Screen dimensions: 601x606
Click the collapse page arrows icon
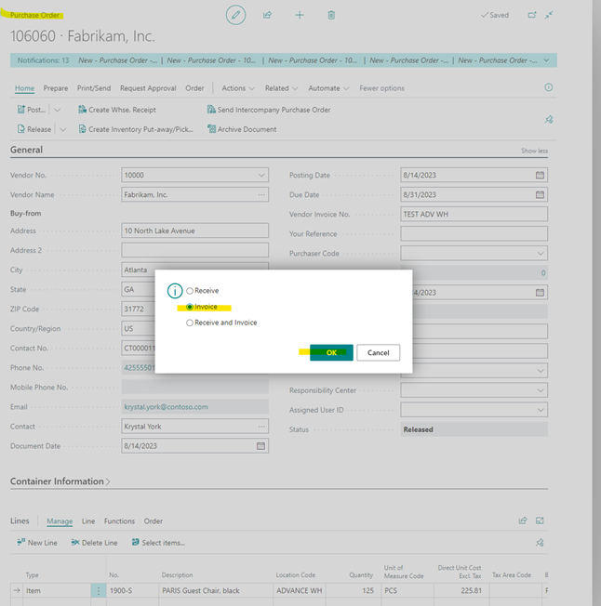(549, 15)
